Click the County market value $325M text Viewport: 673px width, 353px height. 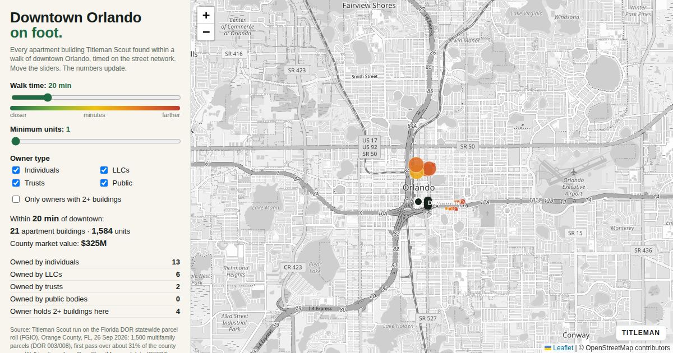[x=58, y=244]
